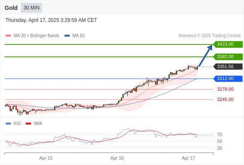Select the Apr 17 date axis label
Image resolution: width=244 pixels, height=165 pixels.
coord(188,158)
